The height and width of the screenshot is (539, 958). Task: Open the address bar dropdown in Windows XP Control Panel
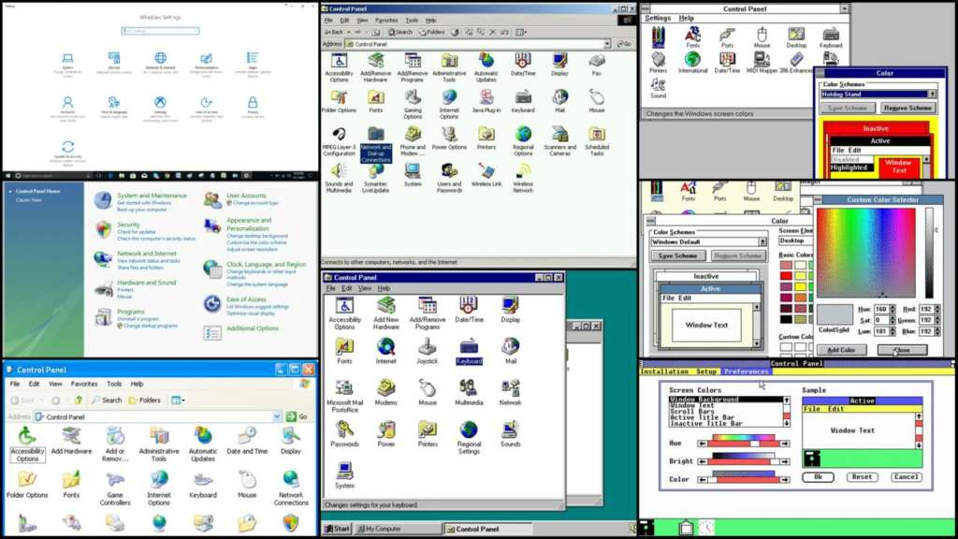coord(277,416)
